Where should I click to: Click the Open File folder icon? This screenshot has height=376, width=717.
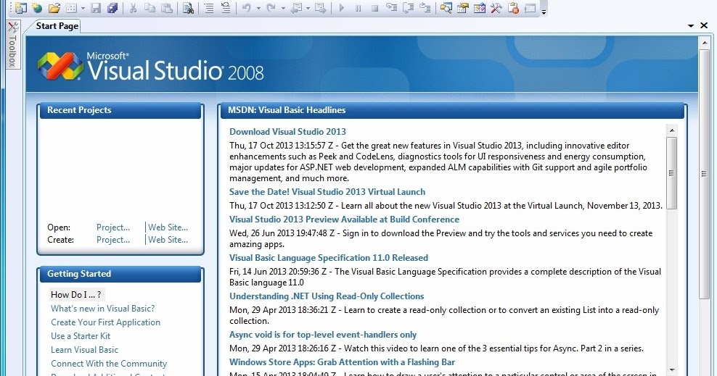(54, 8)
